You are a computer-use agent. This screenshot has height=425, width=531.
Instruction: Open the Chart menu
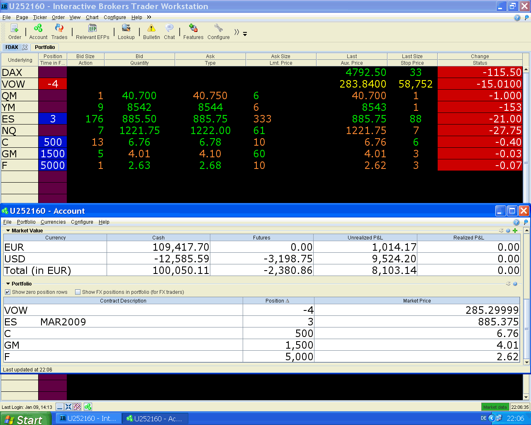(x=92, y=17)
